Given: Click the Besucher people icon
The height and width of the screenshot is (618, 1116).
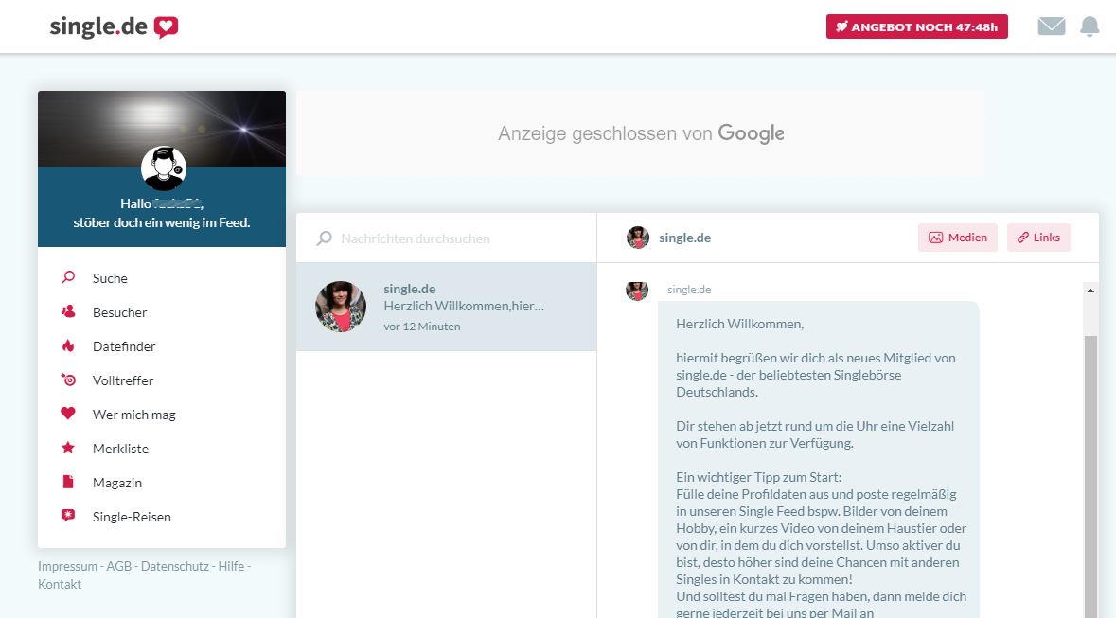Looking at the screenshot, I should tap(68, 311).
